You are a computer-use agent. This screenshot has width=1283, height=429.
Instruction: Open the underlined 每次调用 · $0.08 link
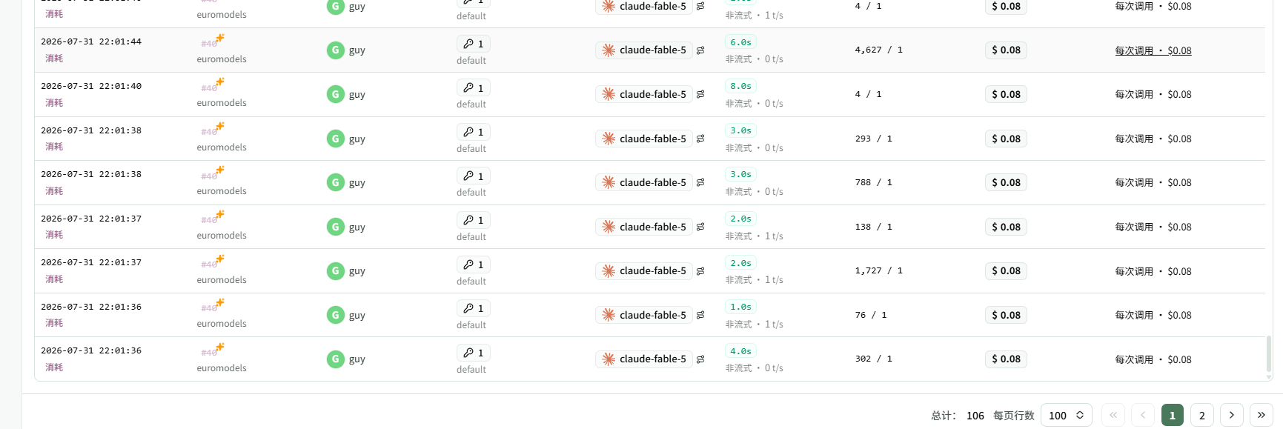click(x=1153, y=50)
